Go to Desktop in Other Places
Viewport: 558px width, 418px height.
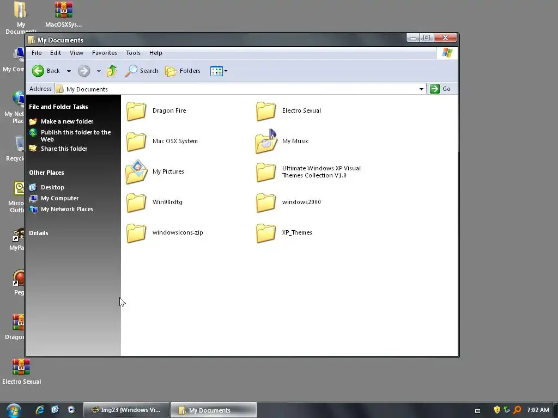click(52, 187)
